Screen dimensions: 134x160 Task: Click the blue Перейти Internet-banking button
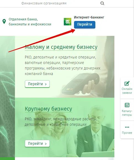tap(85, 25)
